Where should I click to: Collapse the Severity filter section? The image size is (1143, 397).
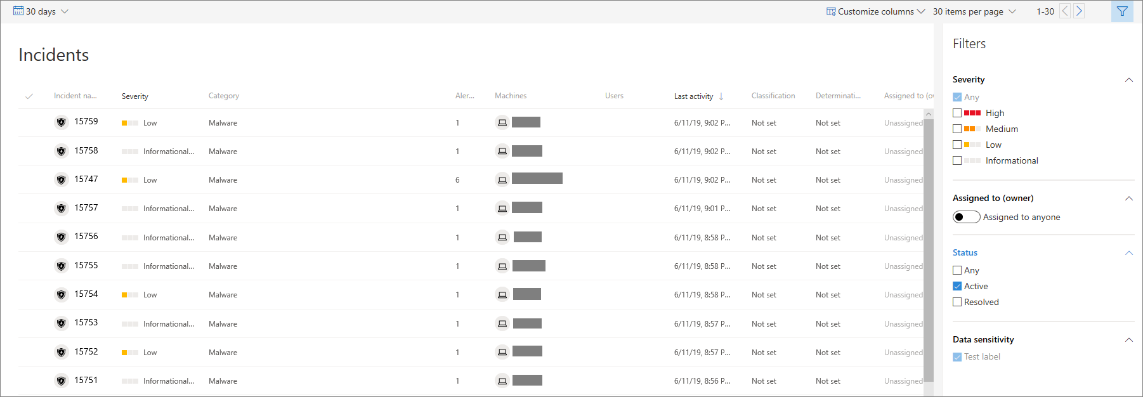(x=1128, y=80)
